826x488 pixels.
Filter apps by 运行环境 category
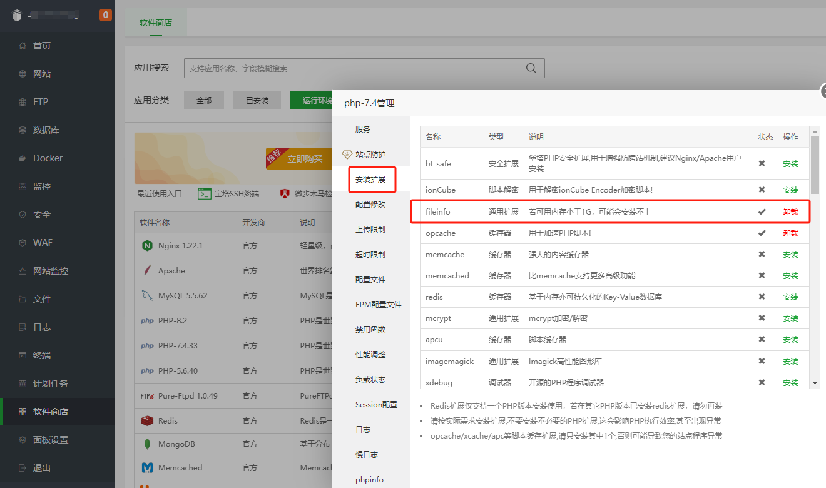pos(311,100)
